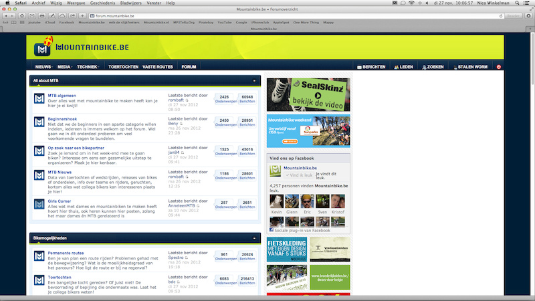This screenshot has width=535, height=301.
Task: Select TOERTOCHTEN in the navigation bar
Action: point(123,68)
